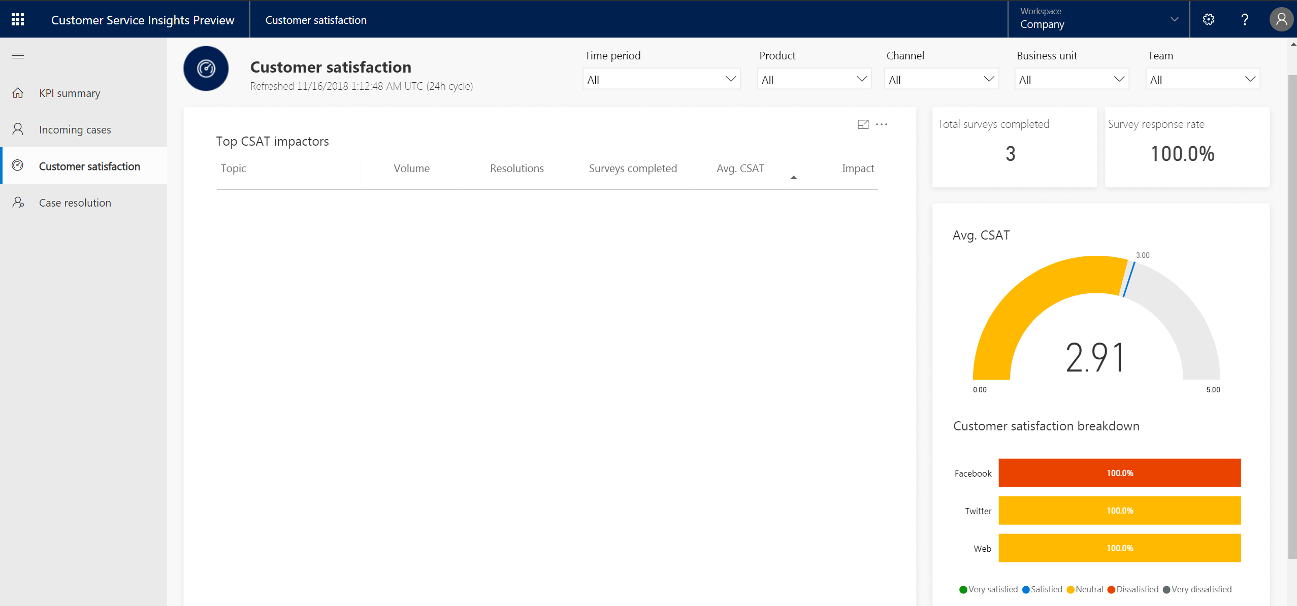
Task: Click the Customer satisfaction gauge header icon
Action: (x=206, y=69)
